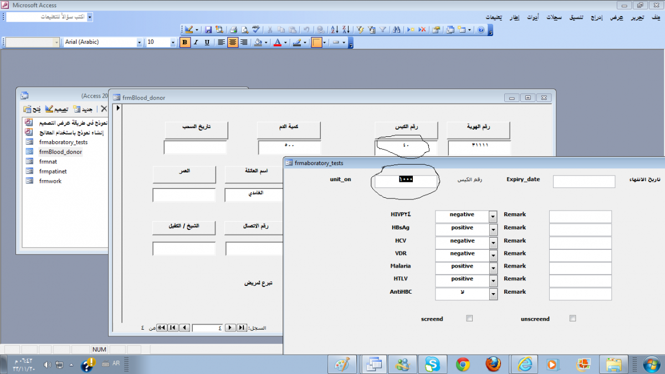This screenshot has height=374, width=665.
Task: Open Microsoft Access Help question mark icon
Action: point(480,29)
